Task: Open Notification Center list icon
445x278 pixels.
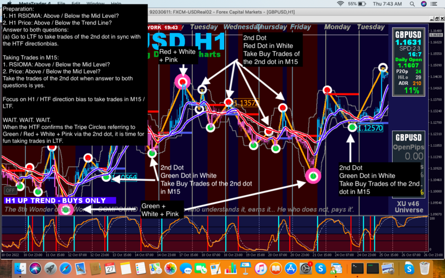Action: click(434, 4)
